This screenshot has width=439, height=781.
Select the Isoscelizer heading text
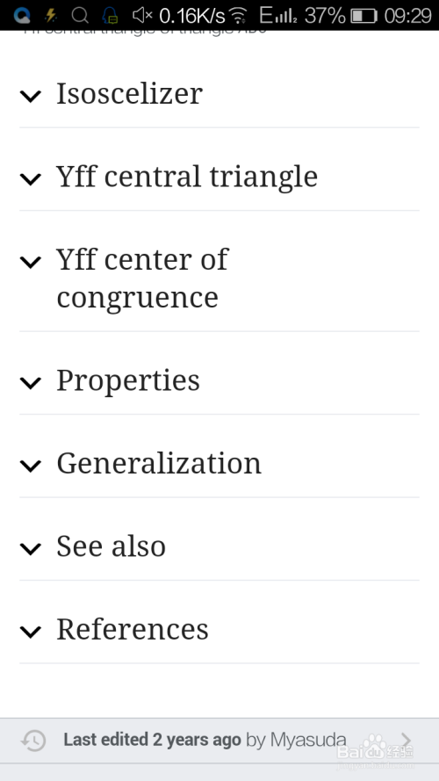click(x=129, y=93)
